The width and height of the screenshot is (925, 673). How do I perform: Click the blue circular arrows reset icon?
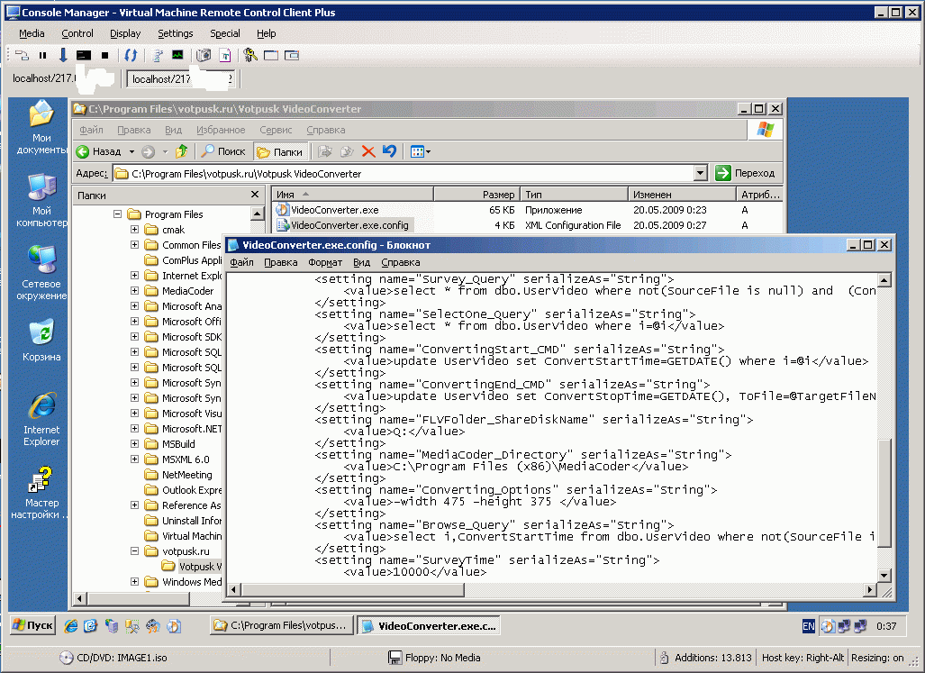tap(131, 56)
